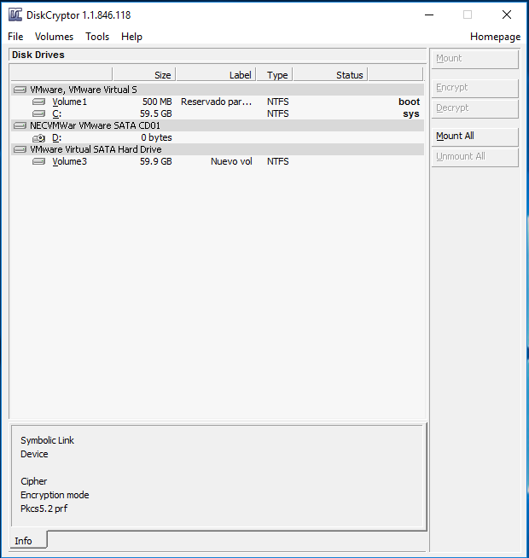Click the C: drive icon

38,113
